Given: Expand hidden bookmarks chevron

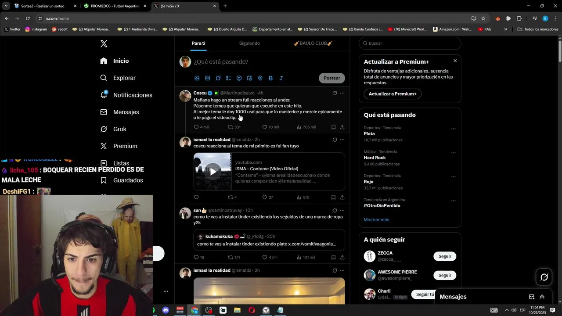Looking at the screenshot, I should [x=505, y=29].
